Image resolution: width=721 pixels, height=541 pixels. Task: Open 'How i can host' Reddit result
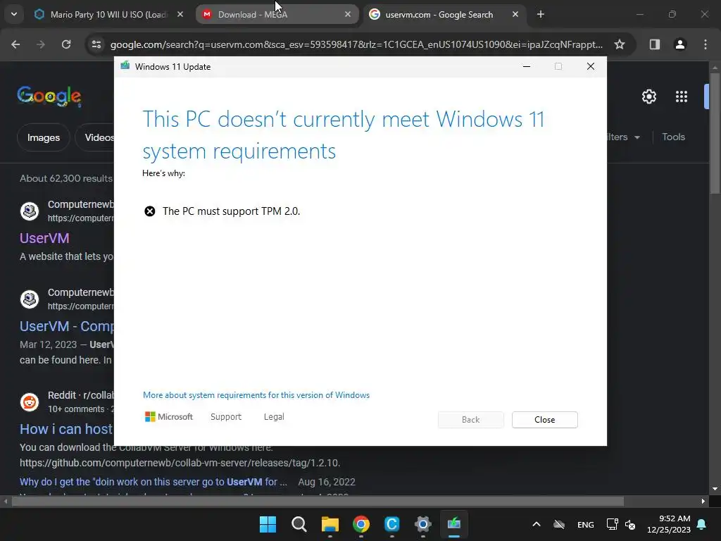pyautogui.click(x=66, y=429)
